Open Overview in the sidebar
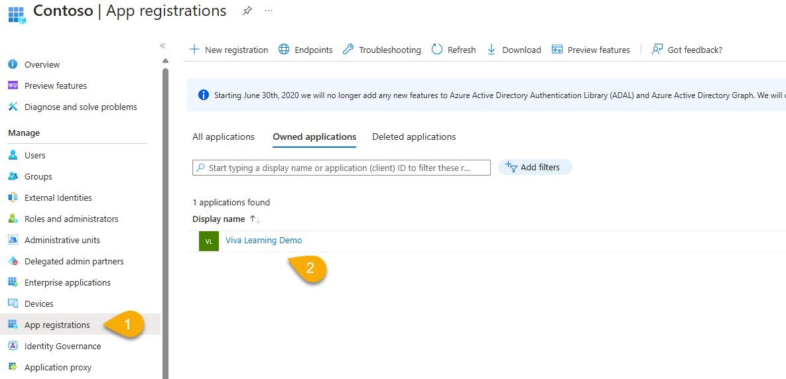This screenshot has width=786, height=379. click(42, 64)
